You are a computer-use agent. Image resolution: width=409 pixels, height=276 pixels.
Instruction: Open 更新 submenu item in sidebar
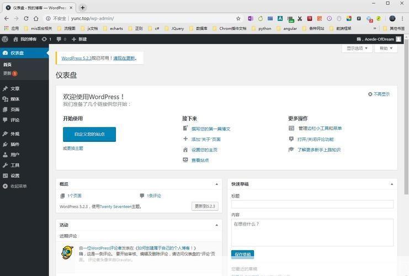[x=10, y=73]
